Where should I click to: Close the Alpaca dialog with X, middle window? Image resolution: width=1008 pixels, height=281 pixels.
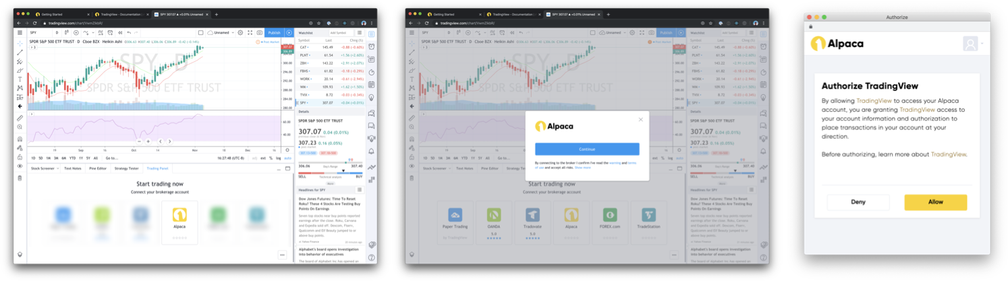pos(641,119)
